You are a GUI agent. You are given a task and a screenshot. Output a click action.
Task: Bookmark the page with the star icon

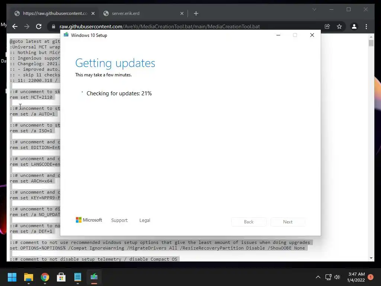click(x=339, y=26)
